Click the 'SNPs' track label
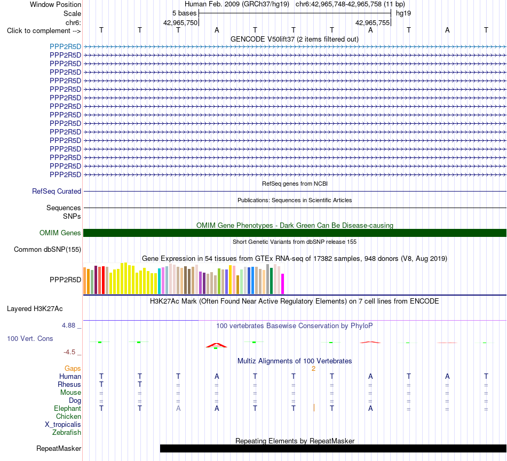The width and height of the screenshot is (507, 461). 72,216
